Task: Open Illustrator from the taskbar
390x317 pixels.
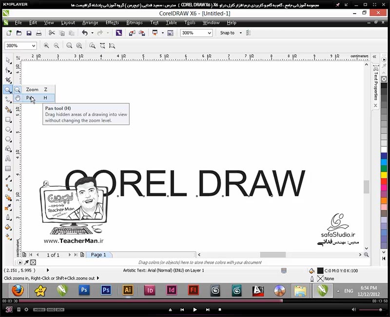Action: [128, 290]
